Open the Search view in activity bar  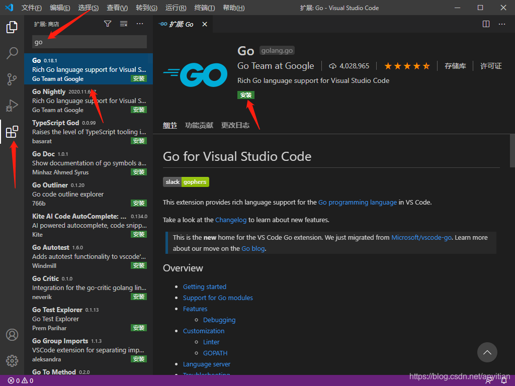[x=12, y=53]
